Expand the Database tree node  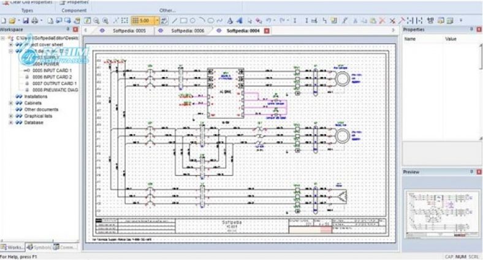point(11,122)
